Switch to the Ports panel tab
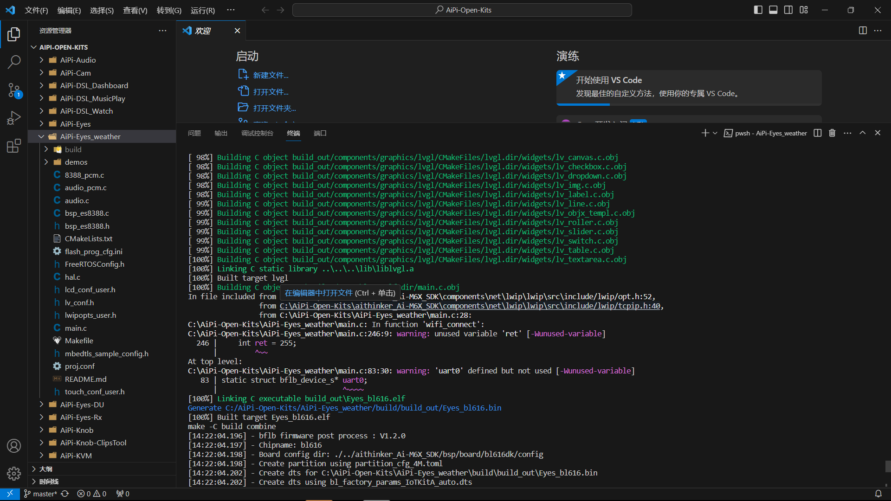Screen dimensions: 891x501 click(320, 133)
